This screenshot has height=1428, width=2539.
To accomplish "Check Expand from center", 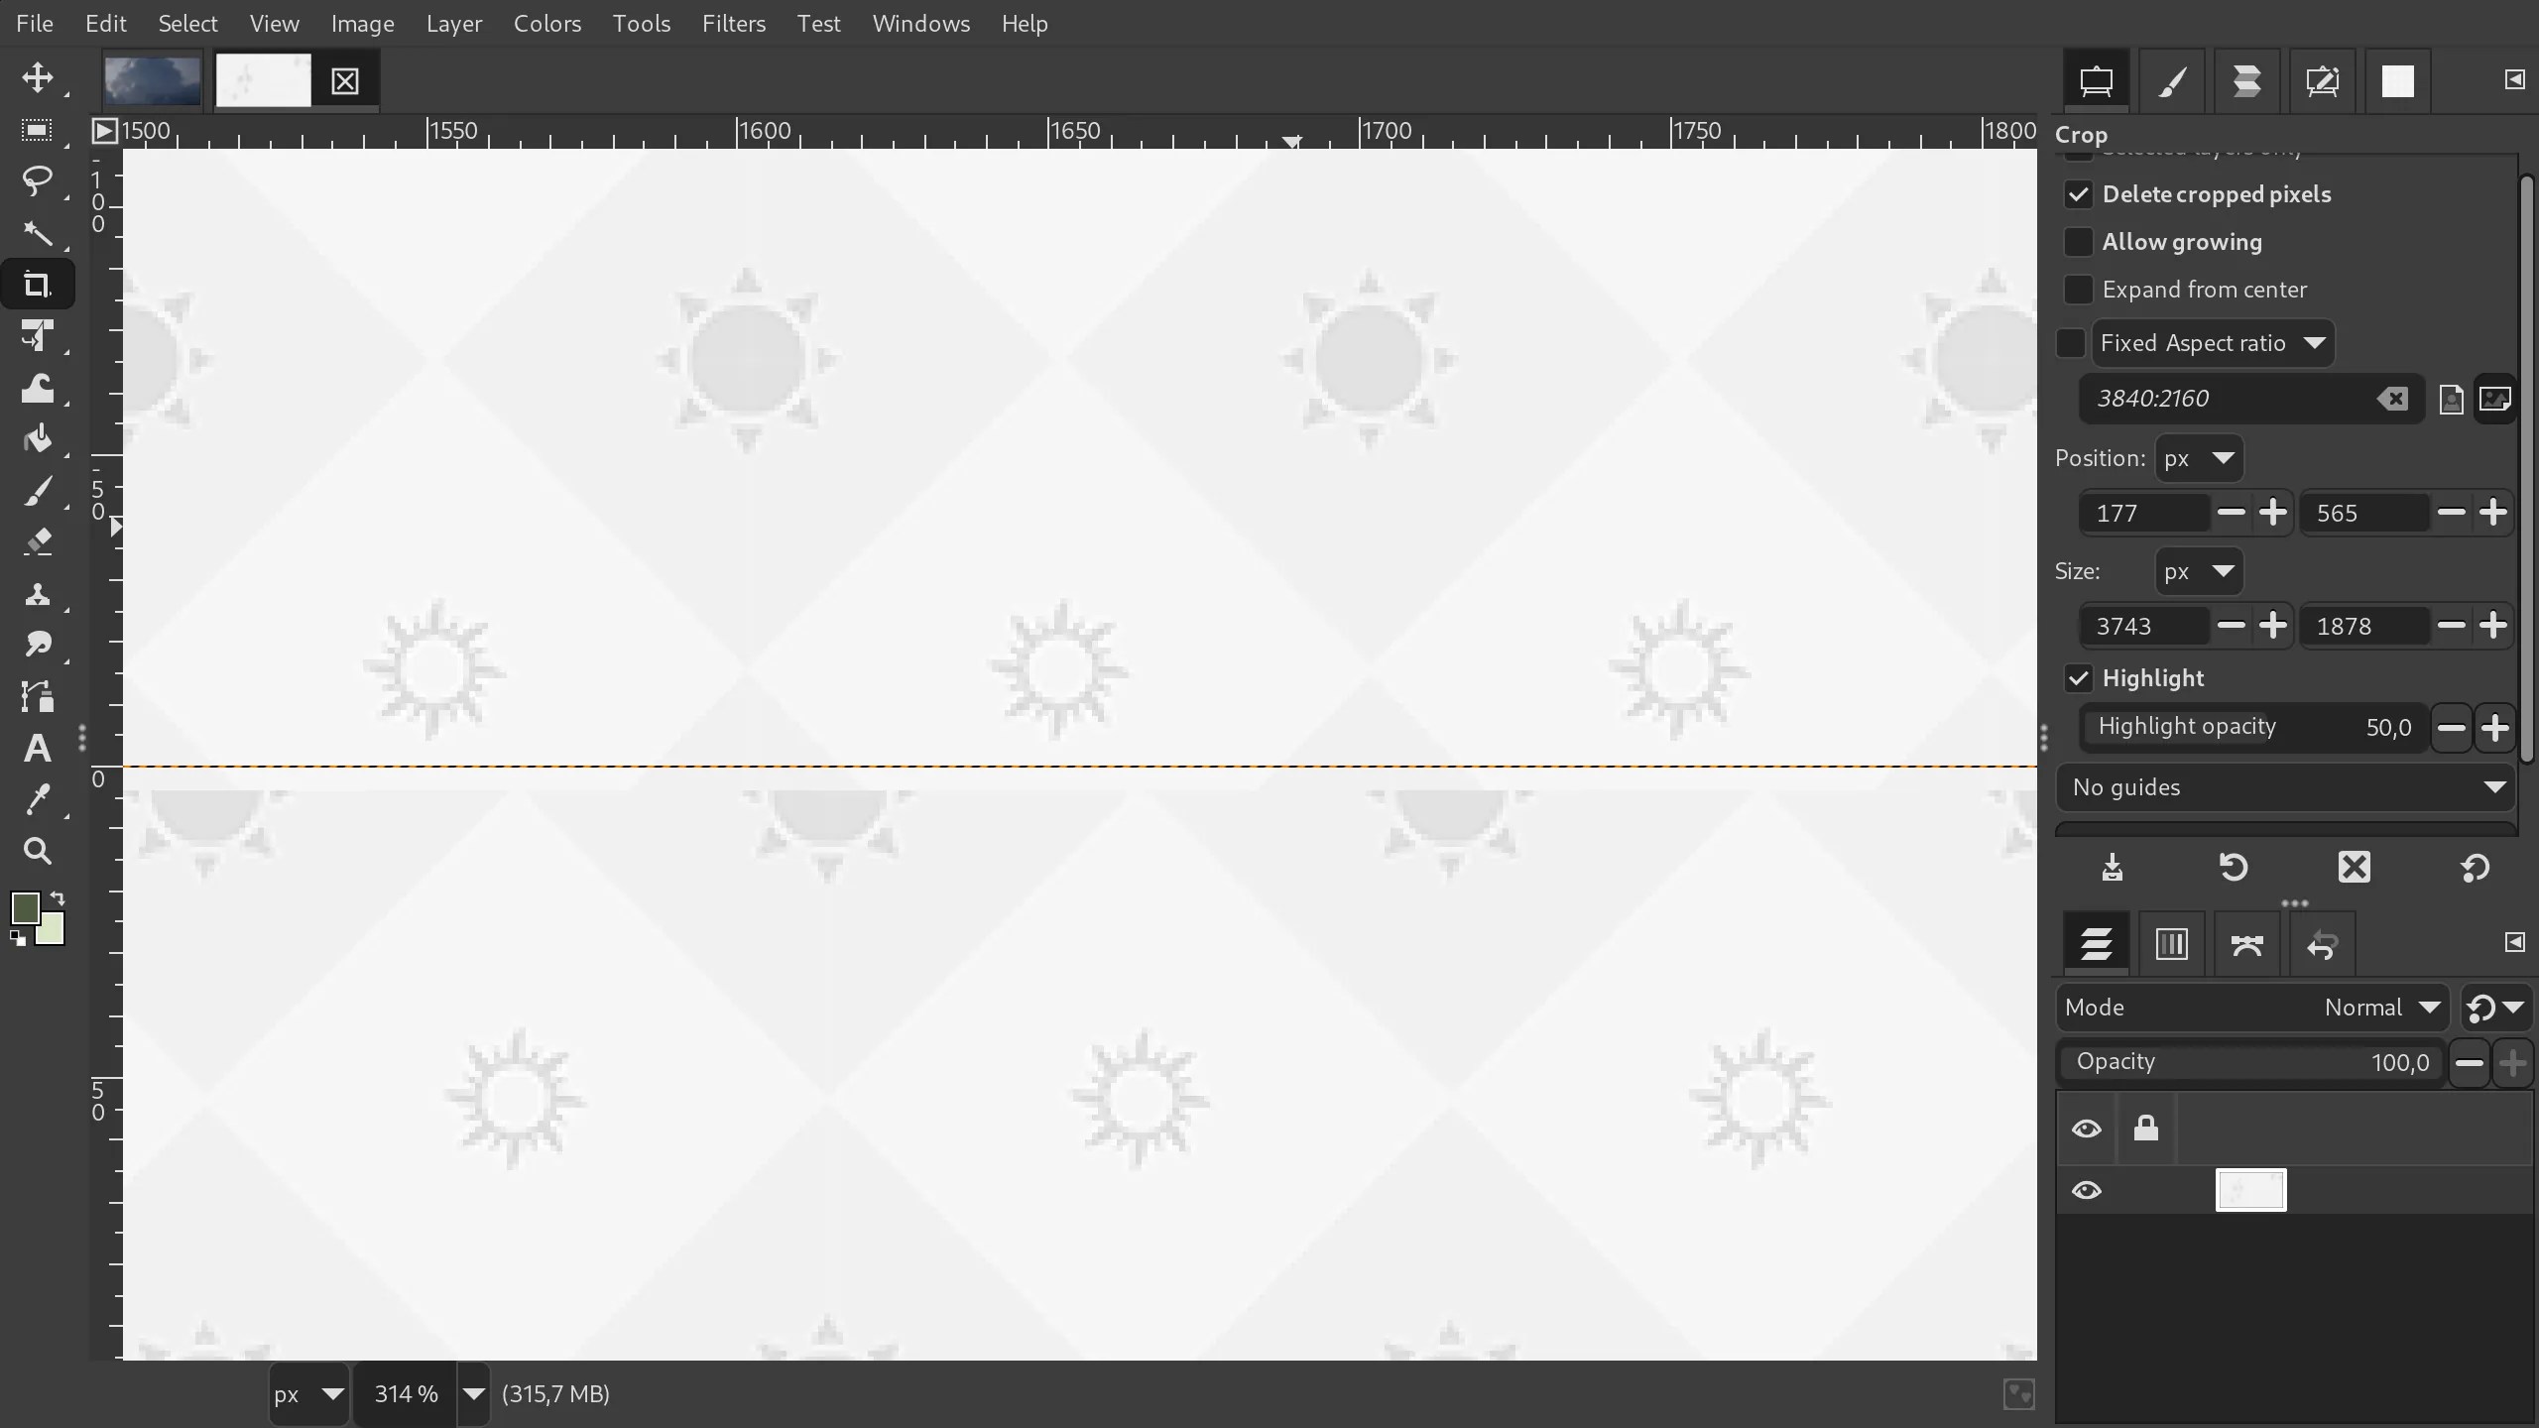I will pos(2079,289).
